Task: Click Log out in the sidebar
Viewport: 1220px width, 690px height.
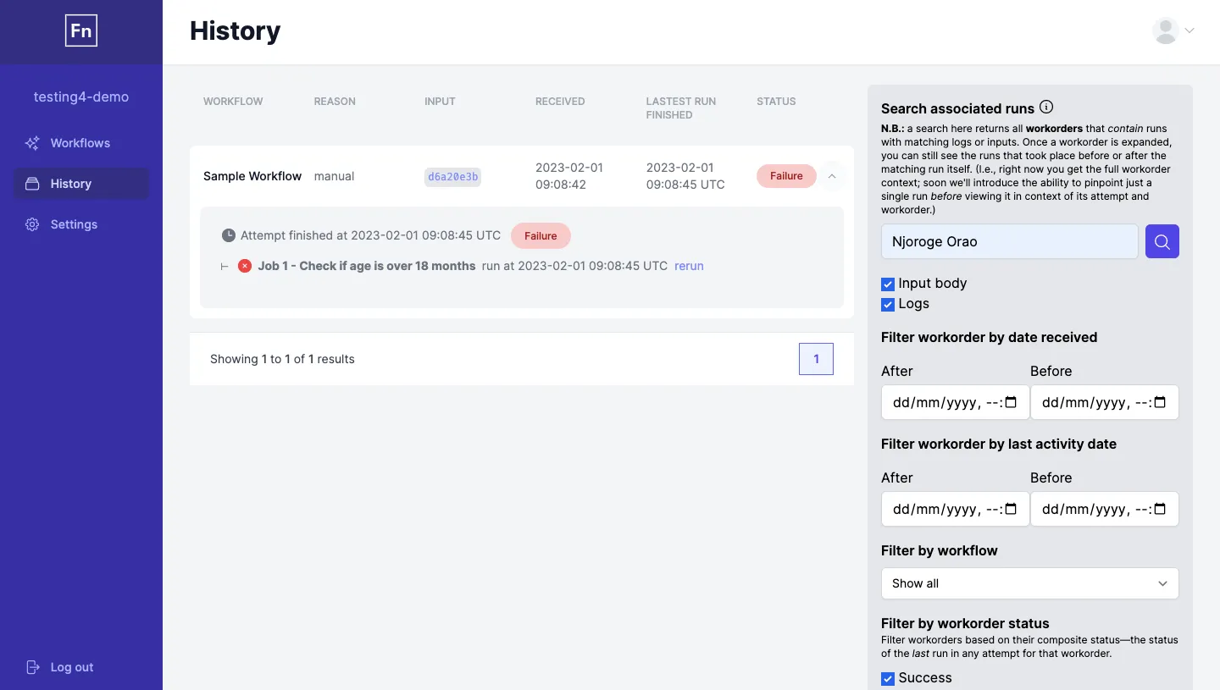Action: pos(81,667)
